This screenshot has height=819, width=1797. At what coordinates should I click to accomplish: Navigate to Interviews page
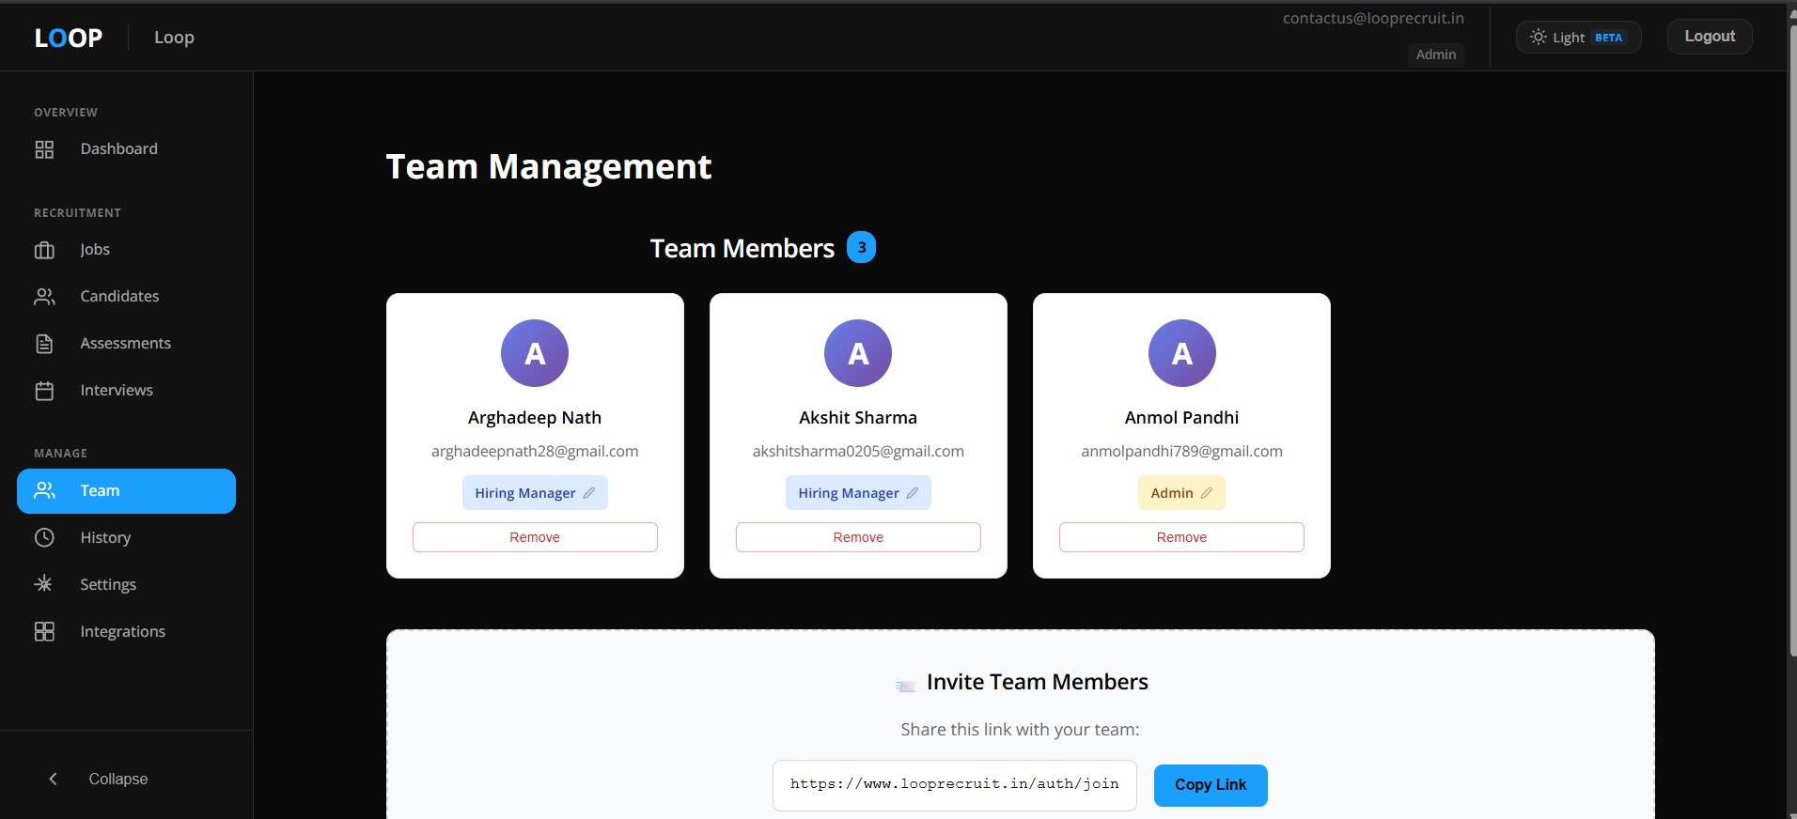click(x=126, y=391)
